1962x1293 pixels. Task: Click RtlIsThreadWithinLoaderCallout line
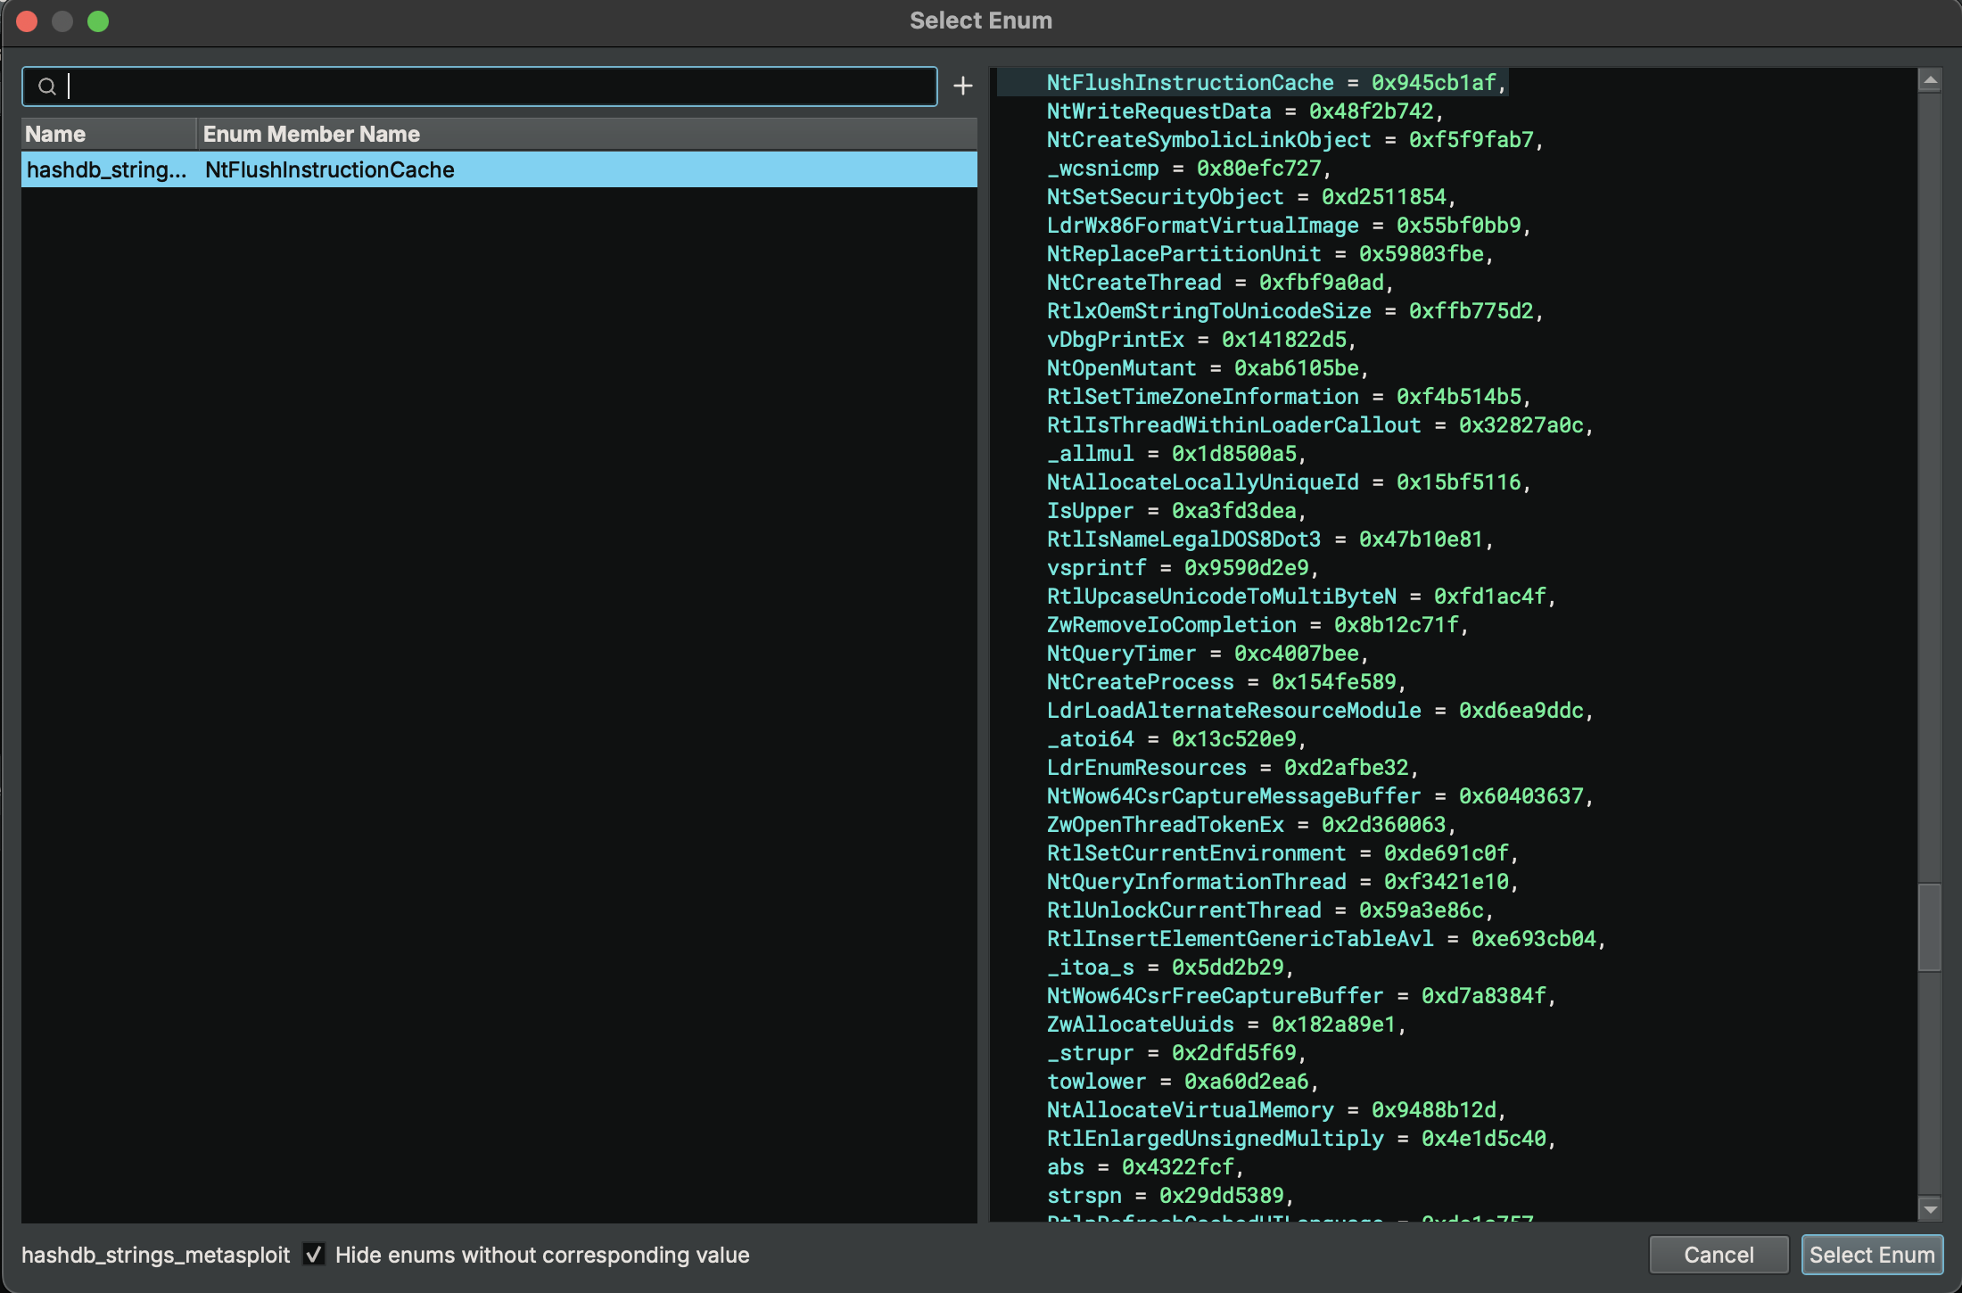(1320, 424)
